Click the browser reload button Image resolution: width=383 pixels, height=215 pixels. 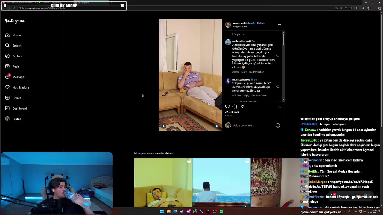(x=8, y=8)
